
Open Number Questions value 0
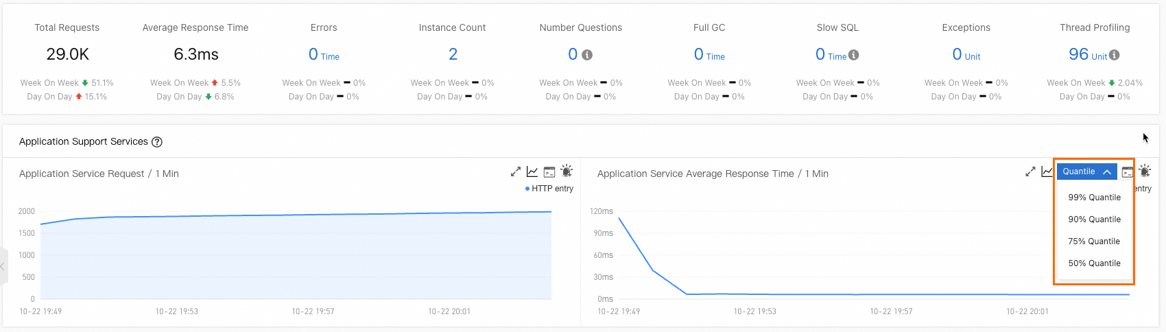573,54
